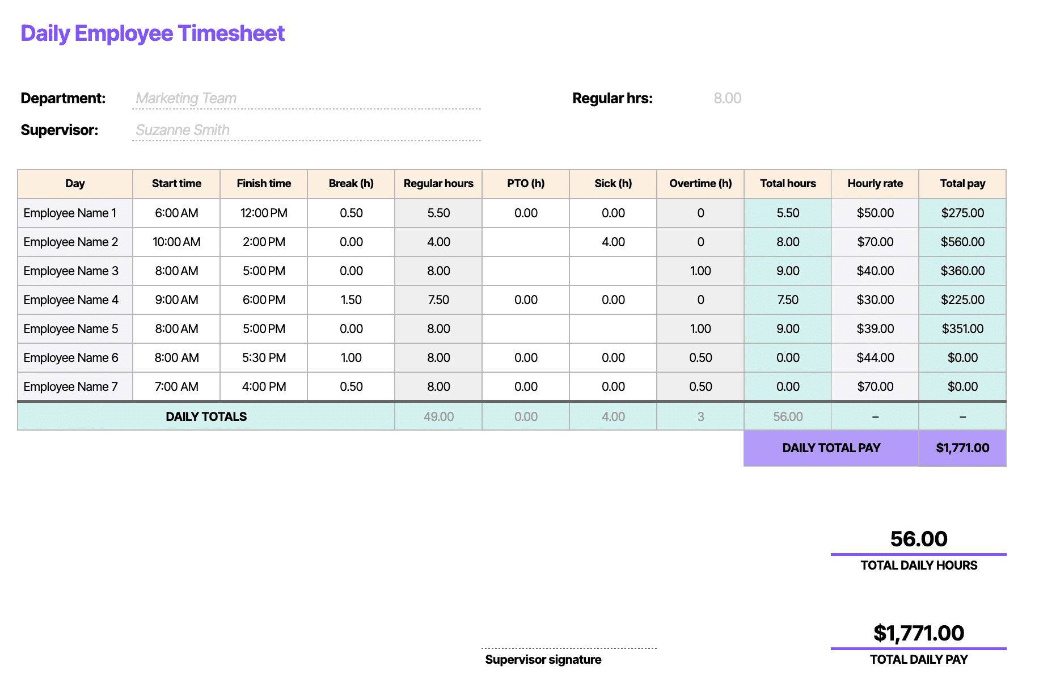Select Employee Name 2 sick hours 4.00

tap(613, 242)
